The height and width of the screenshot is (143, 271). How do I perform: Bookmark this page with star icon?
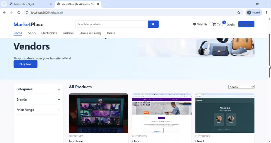tap(239, 12)
